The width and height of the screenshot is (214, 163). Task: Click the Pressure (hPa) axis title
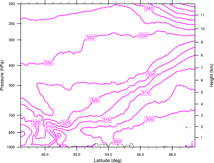tap(2, 75)
